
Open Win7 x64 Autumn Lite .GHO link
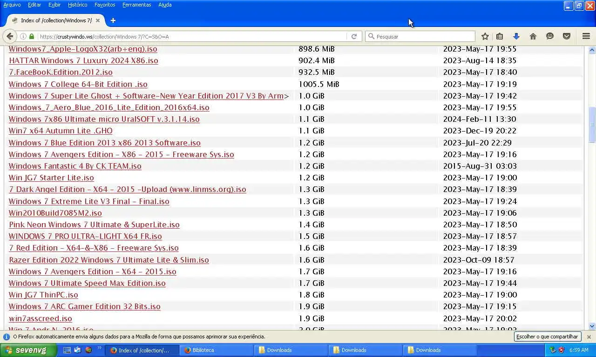61,131
